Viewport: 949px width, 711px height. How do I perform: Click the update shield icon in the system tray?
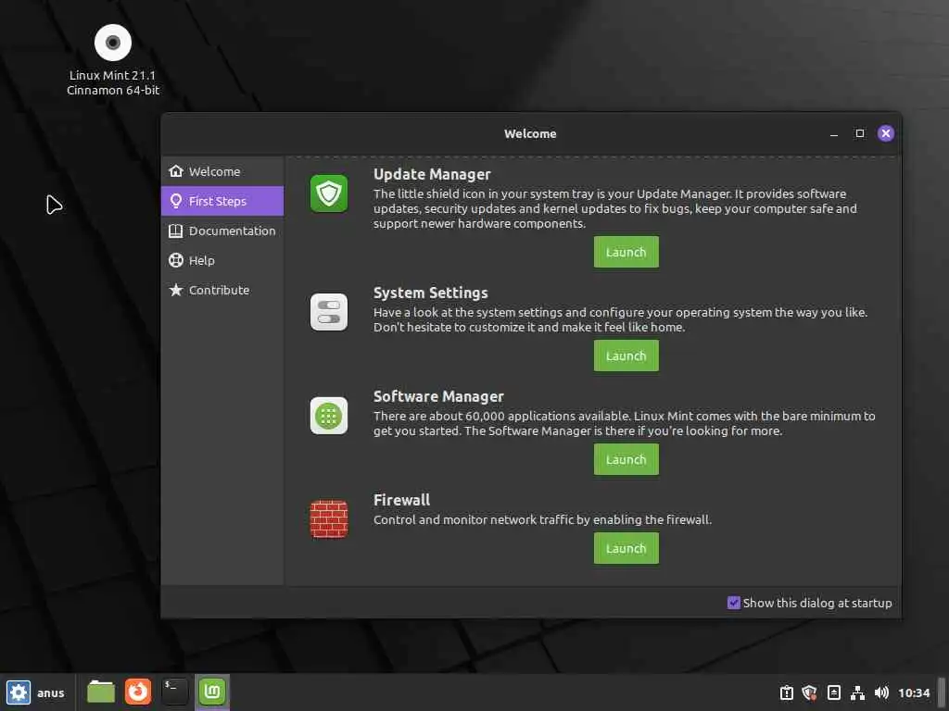(x=809, y=692)
